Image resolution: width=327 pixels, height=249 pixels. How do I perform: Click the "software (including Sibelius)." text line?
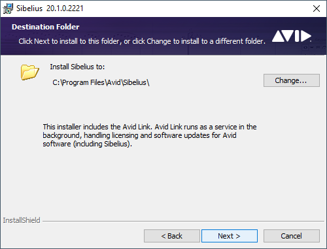pos(87,144)
